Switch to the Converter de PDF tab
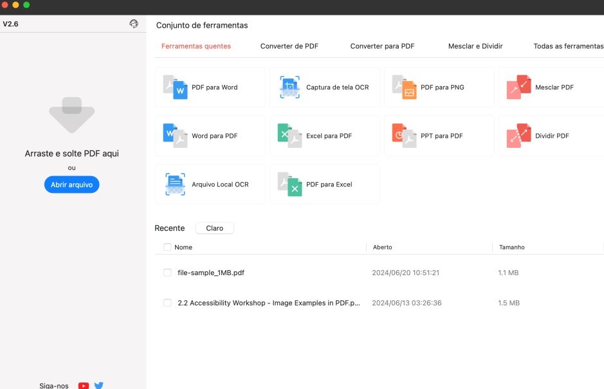Viewport: 604px width, 389px height. [289, 46]
